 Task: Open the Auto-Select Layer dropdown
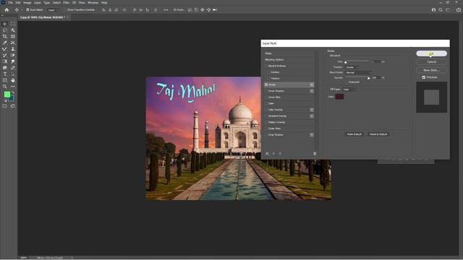pyautogui.click(x=53, y=9)
